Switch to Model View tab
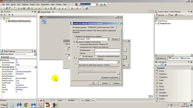 click(174, 58)
